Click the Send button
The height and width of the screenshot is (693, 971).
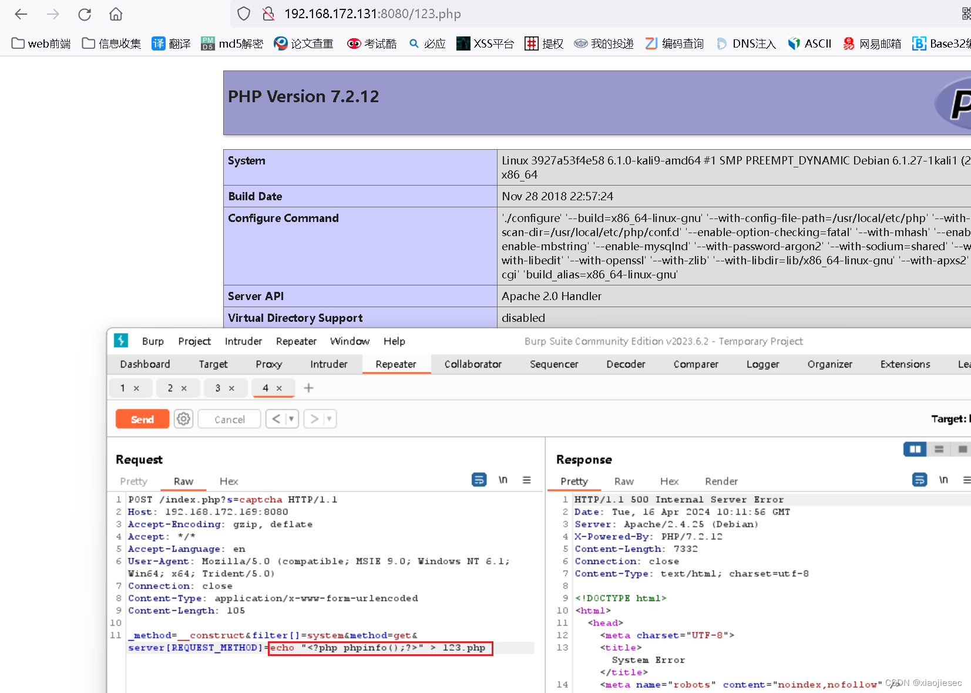(142, 419)
